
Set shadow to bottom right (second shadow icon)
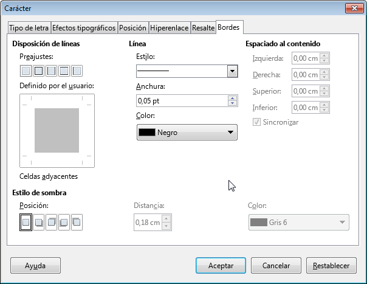tap(38, 223)
